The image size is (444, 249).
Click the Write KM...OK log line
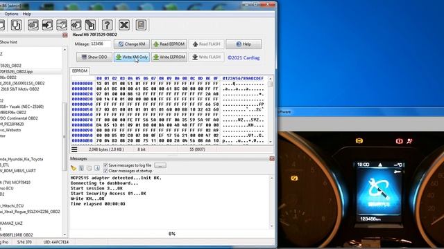click(x=87, y=199)
